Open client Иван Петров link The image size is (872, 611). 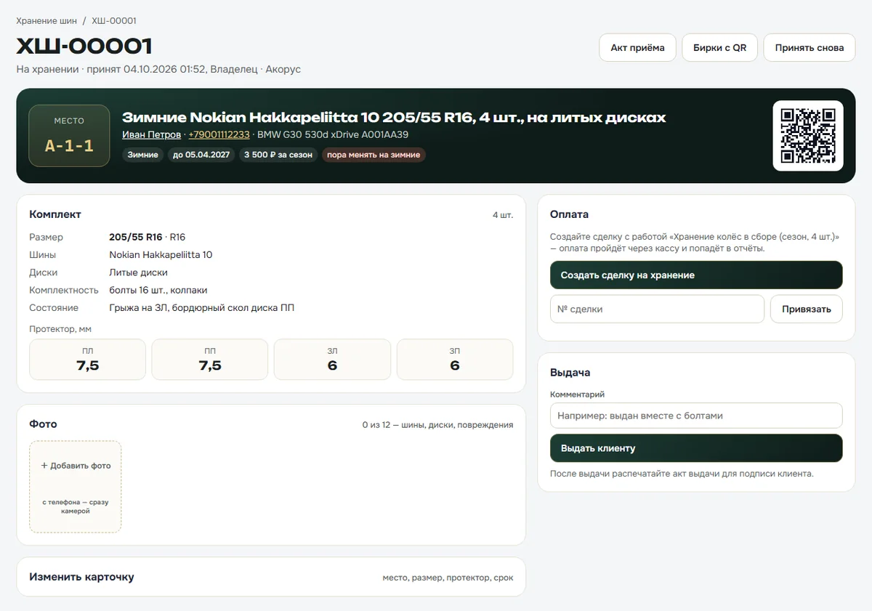(151, 134)
